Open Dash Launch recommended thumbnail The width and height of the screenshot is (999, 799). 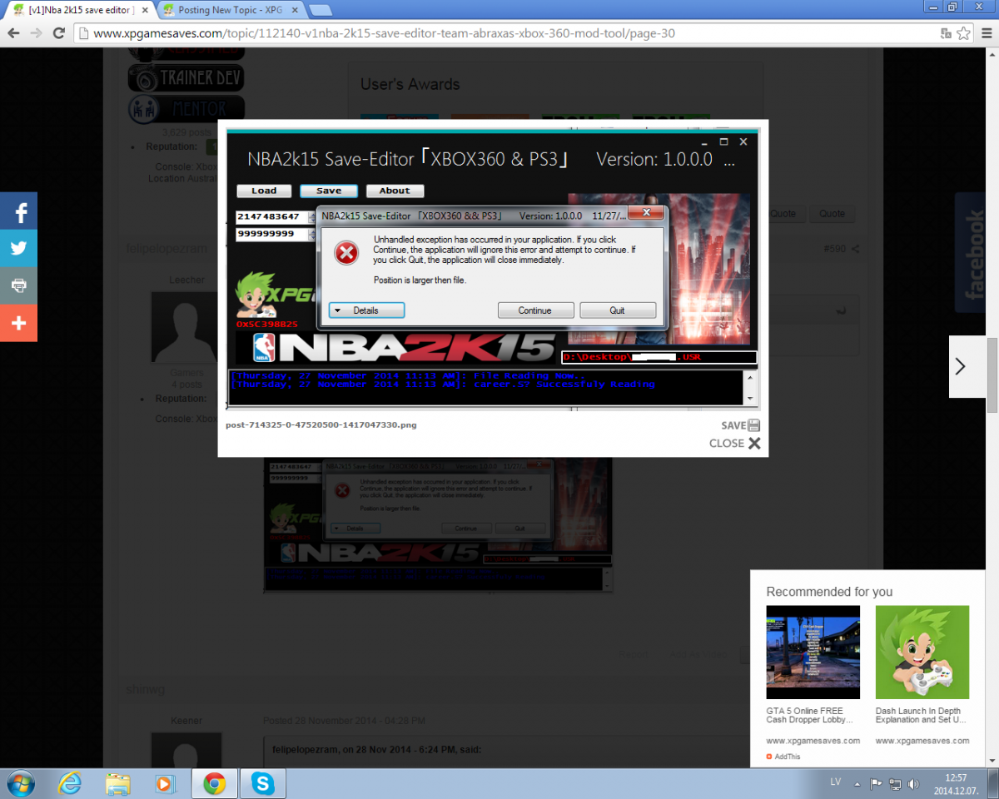pyautogui.click(x=922, y=652)
